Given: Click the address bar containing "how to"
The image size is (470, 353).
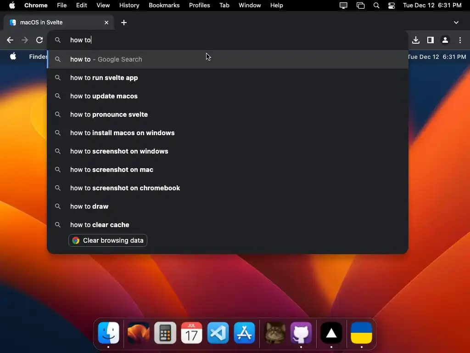Looking at the screenshot, I should (x=228, y=40).
